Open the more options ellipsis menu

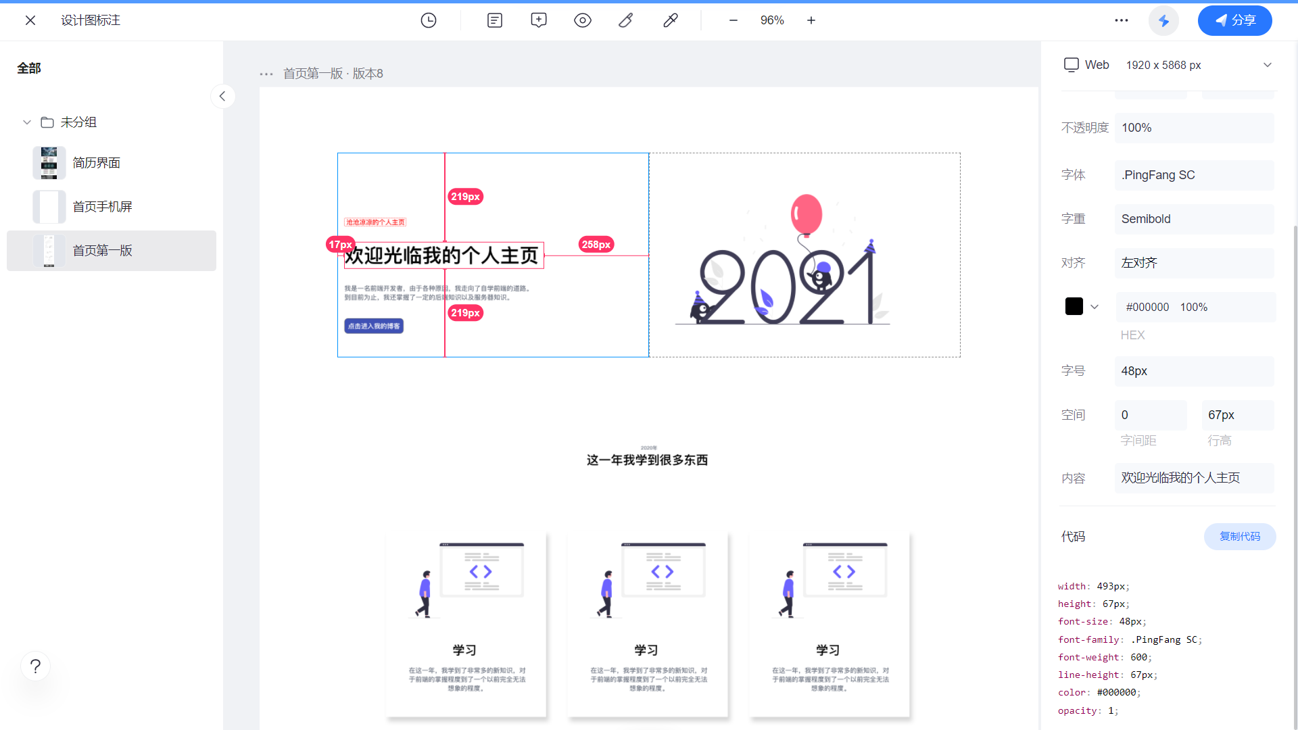click(1122, 20)
